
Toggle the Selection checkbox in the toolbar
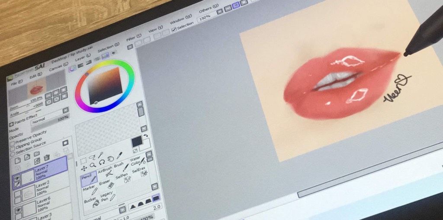(174, 29)
